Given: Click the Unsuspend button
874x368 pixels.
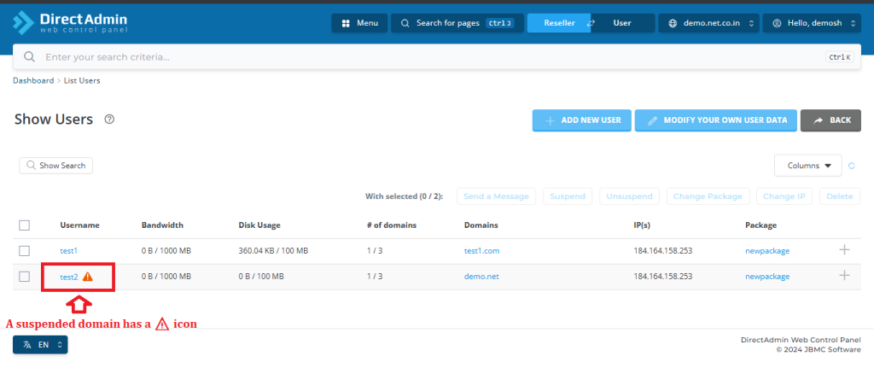Looking at the screenshot, I should (x=629, y=196).
